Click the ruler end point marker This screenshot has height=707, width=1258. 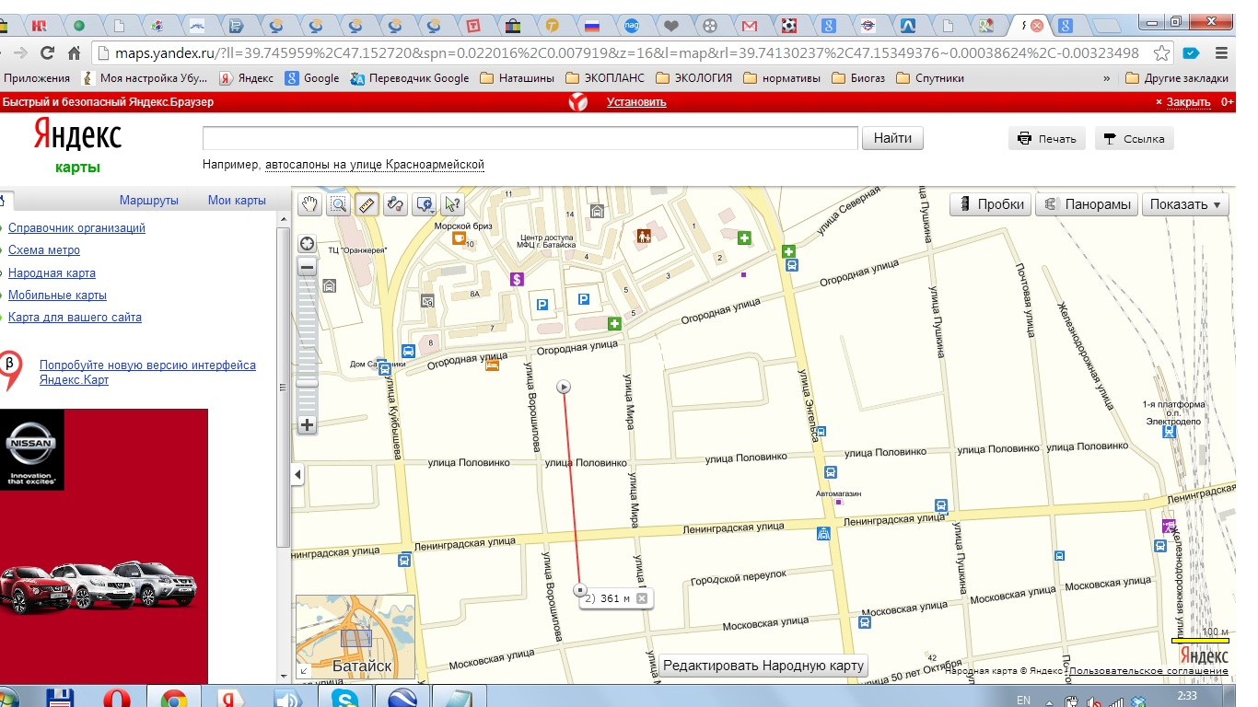click(x=579, y=588)
